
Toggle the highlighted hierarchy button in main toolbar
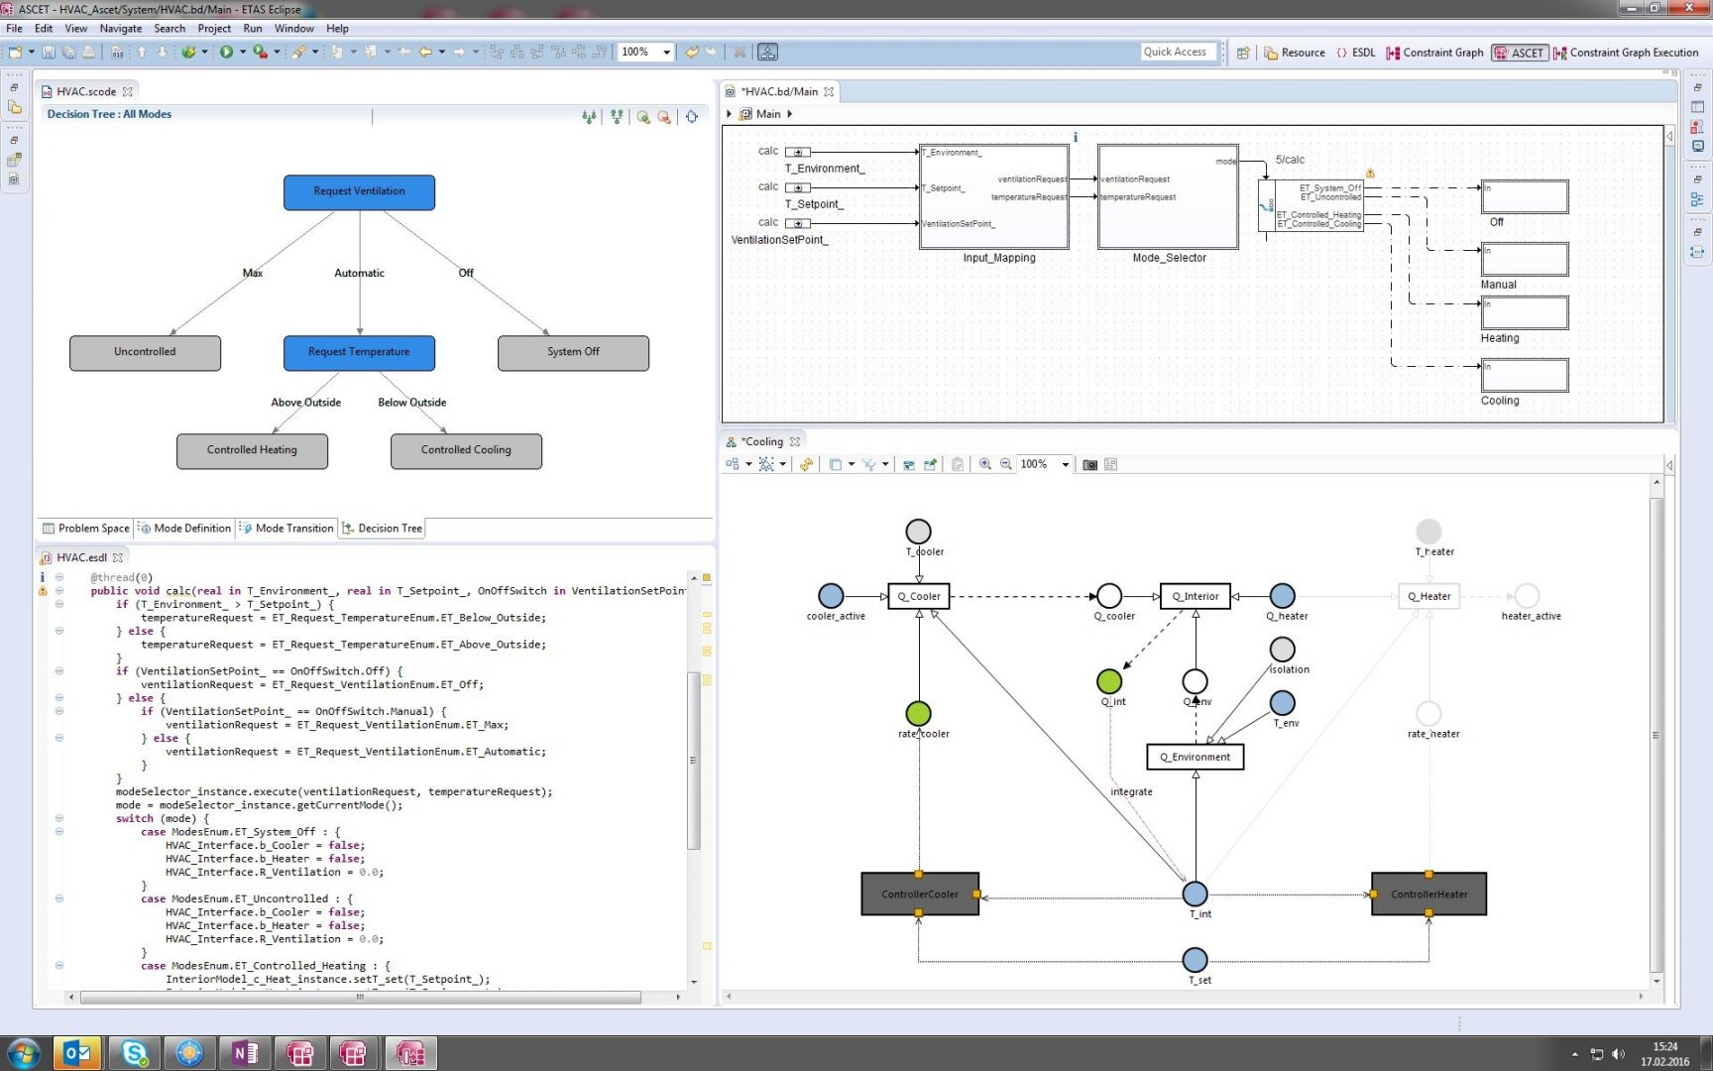click(x=767, y=52)
